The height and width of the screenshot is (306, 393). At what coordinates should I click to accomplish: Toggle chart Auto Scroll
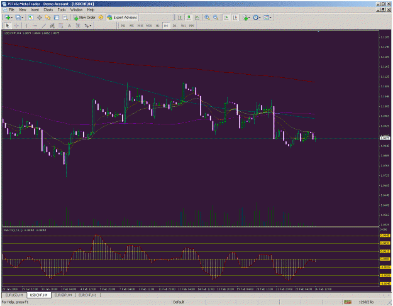[226, 18]
